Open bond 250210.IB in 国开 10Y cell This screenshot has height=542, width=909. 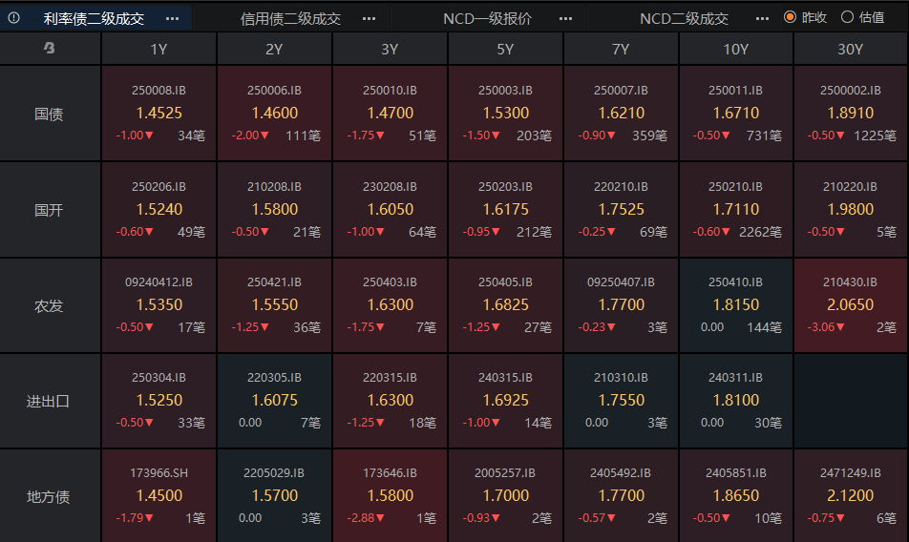pyautogui.click(x=735, y=186)
